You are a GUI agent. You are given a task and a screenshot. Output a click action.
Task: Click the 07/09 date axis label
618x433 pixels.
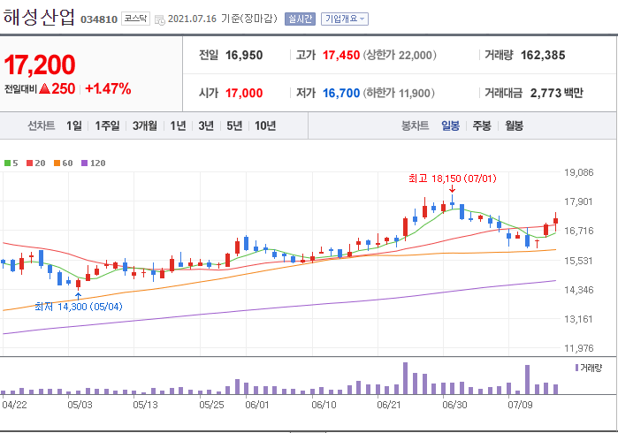[x=520, y=405]
